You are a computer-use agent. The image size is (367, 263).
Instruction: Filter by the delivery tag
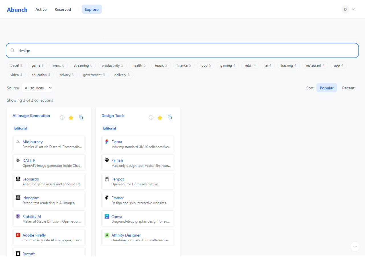[x=122, y=75]
